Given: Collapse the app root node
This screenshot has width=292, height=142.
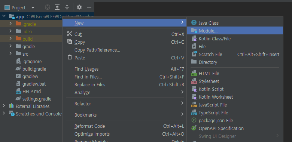Looking at the screenshot, I should pos(4,16).
